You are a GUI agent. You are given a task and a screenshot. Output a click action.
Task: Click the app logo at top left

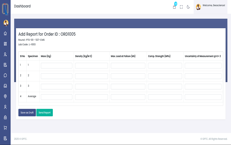(x=5, y=9)
